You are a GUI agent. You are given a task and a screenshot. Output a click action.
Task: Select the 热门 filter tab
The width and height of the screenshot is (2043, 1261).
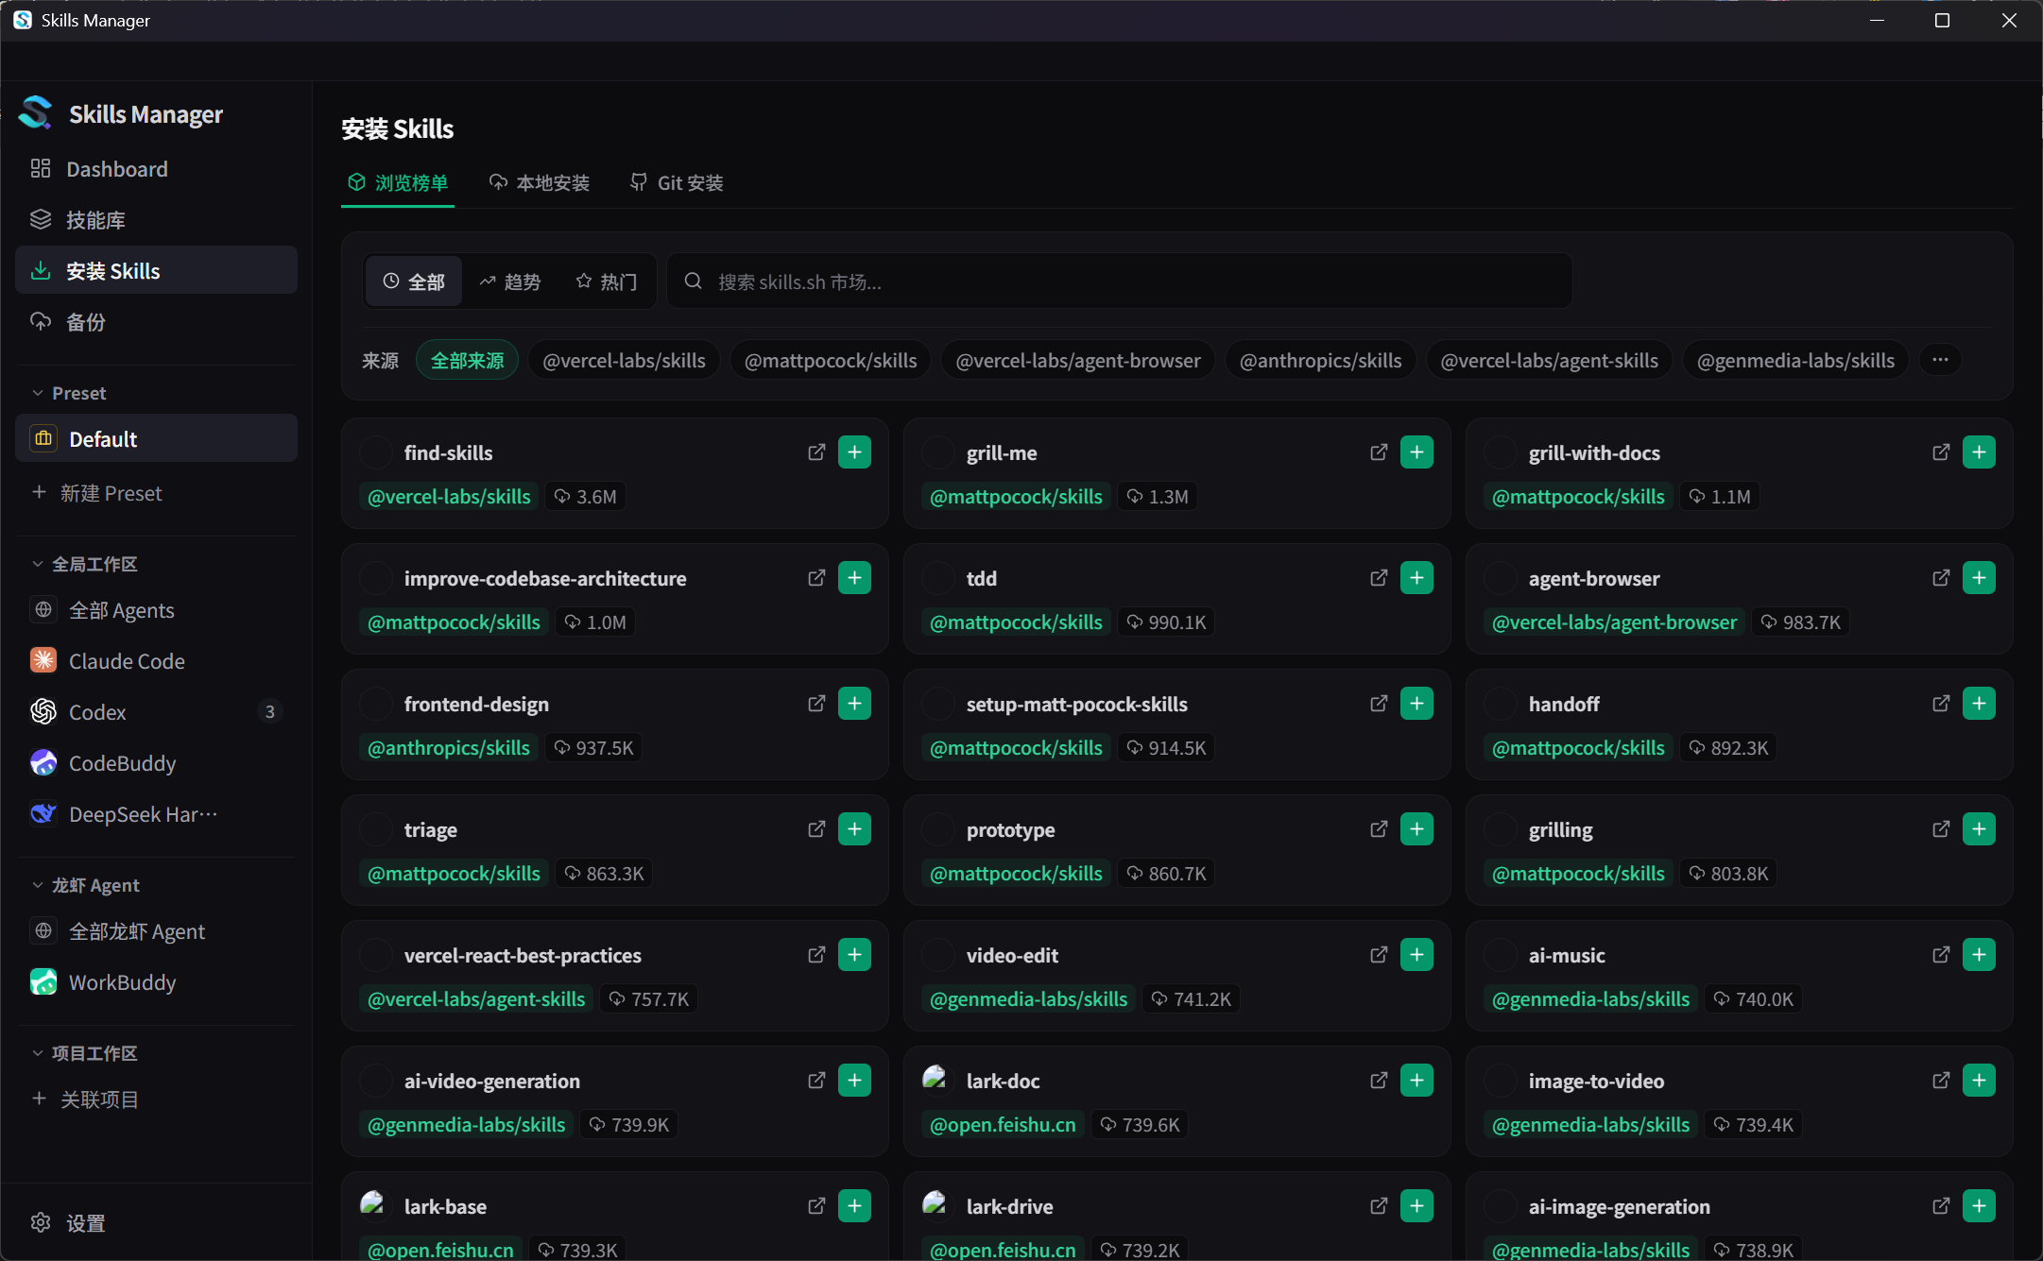coord(607,281)
